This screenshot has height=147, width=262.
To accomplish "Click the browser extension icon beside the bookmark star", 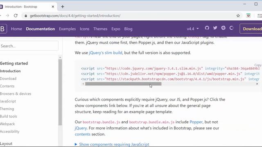I will 248,16.
